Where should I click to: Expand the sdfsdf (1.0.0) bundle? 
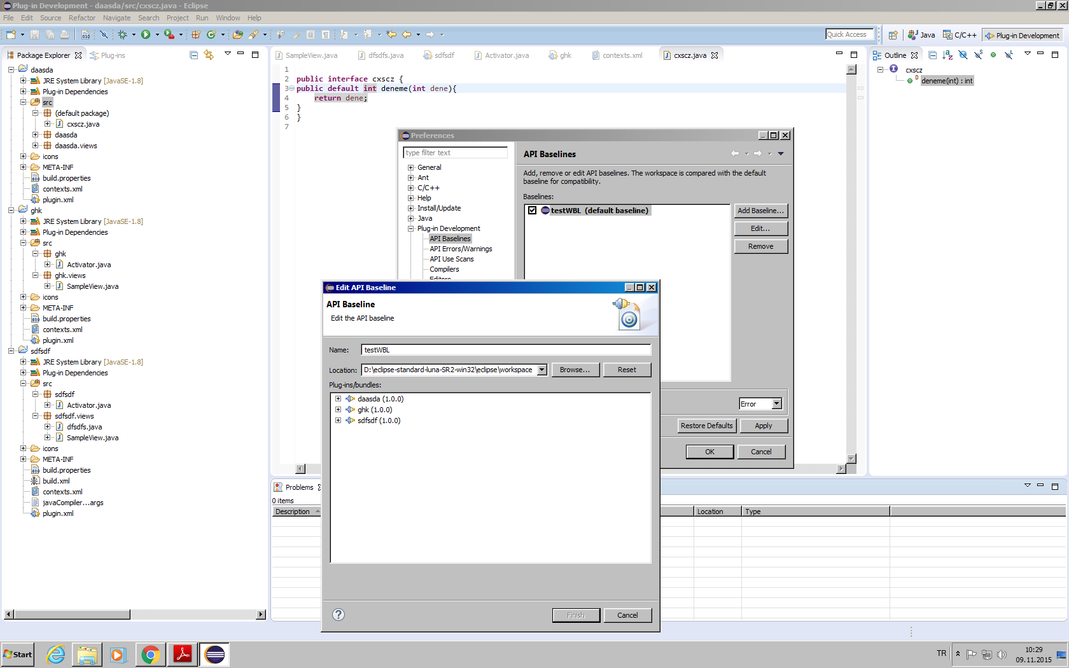pos(338,421)
